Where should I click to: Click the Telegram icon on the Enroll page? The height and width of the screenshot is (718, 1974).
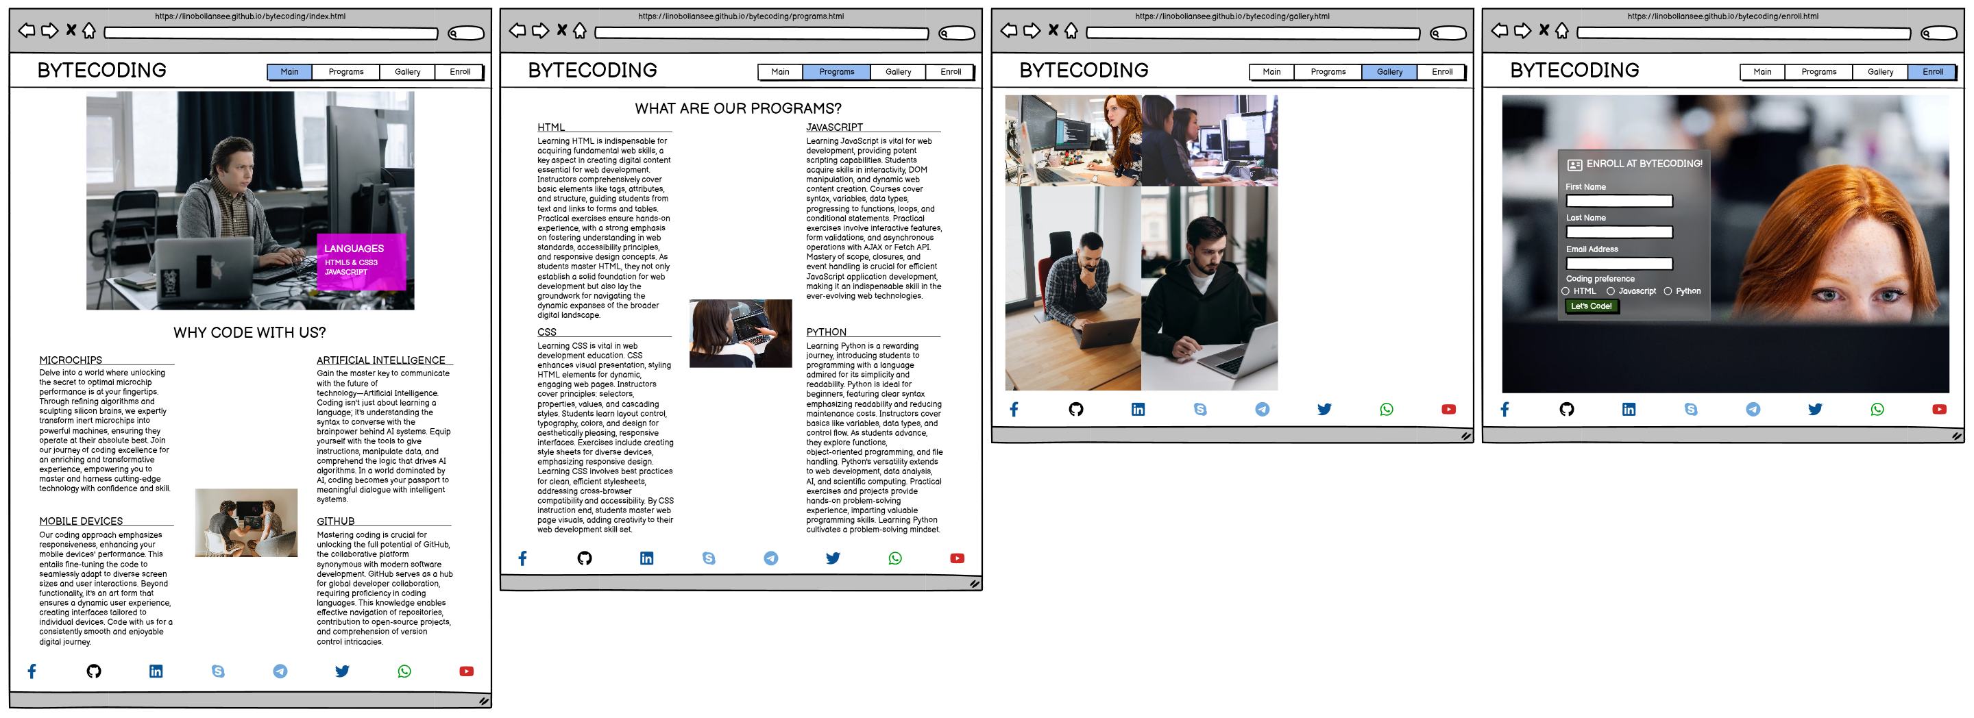[1754, 409]
